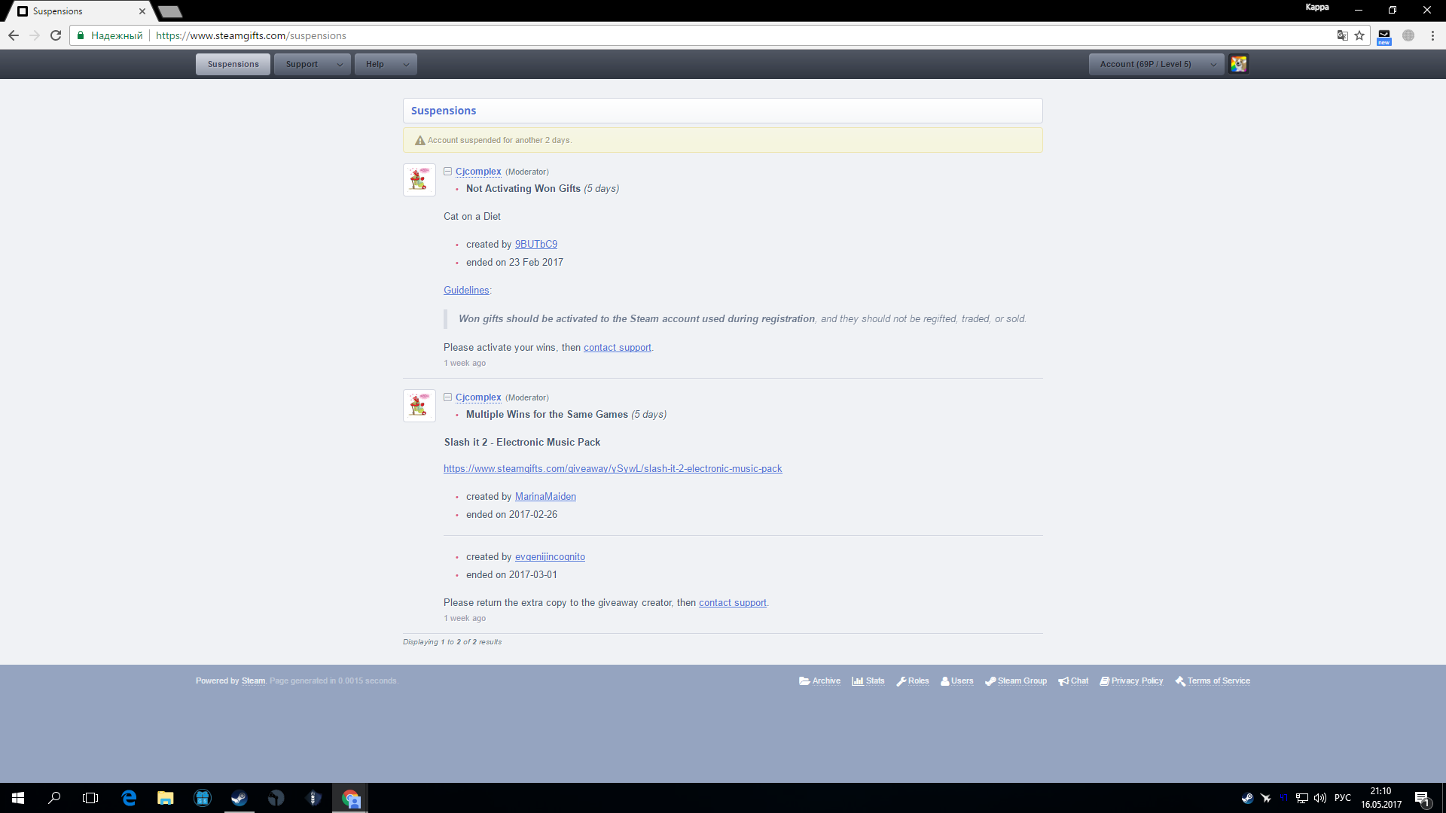The image size is (1446, 813).
Task: Click Cjcomplex avatar on Not Activating Won Gifts entry
Action: (x=419, y=180)
